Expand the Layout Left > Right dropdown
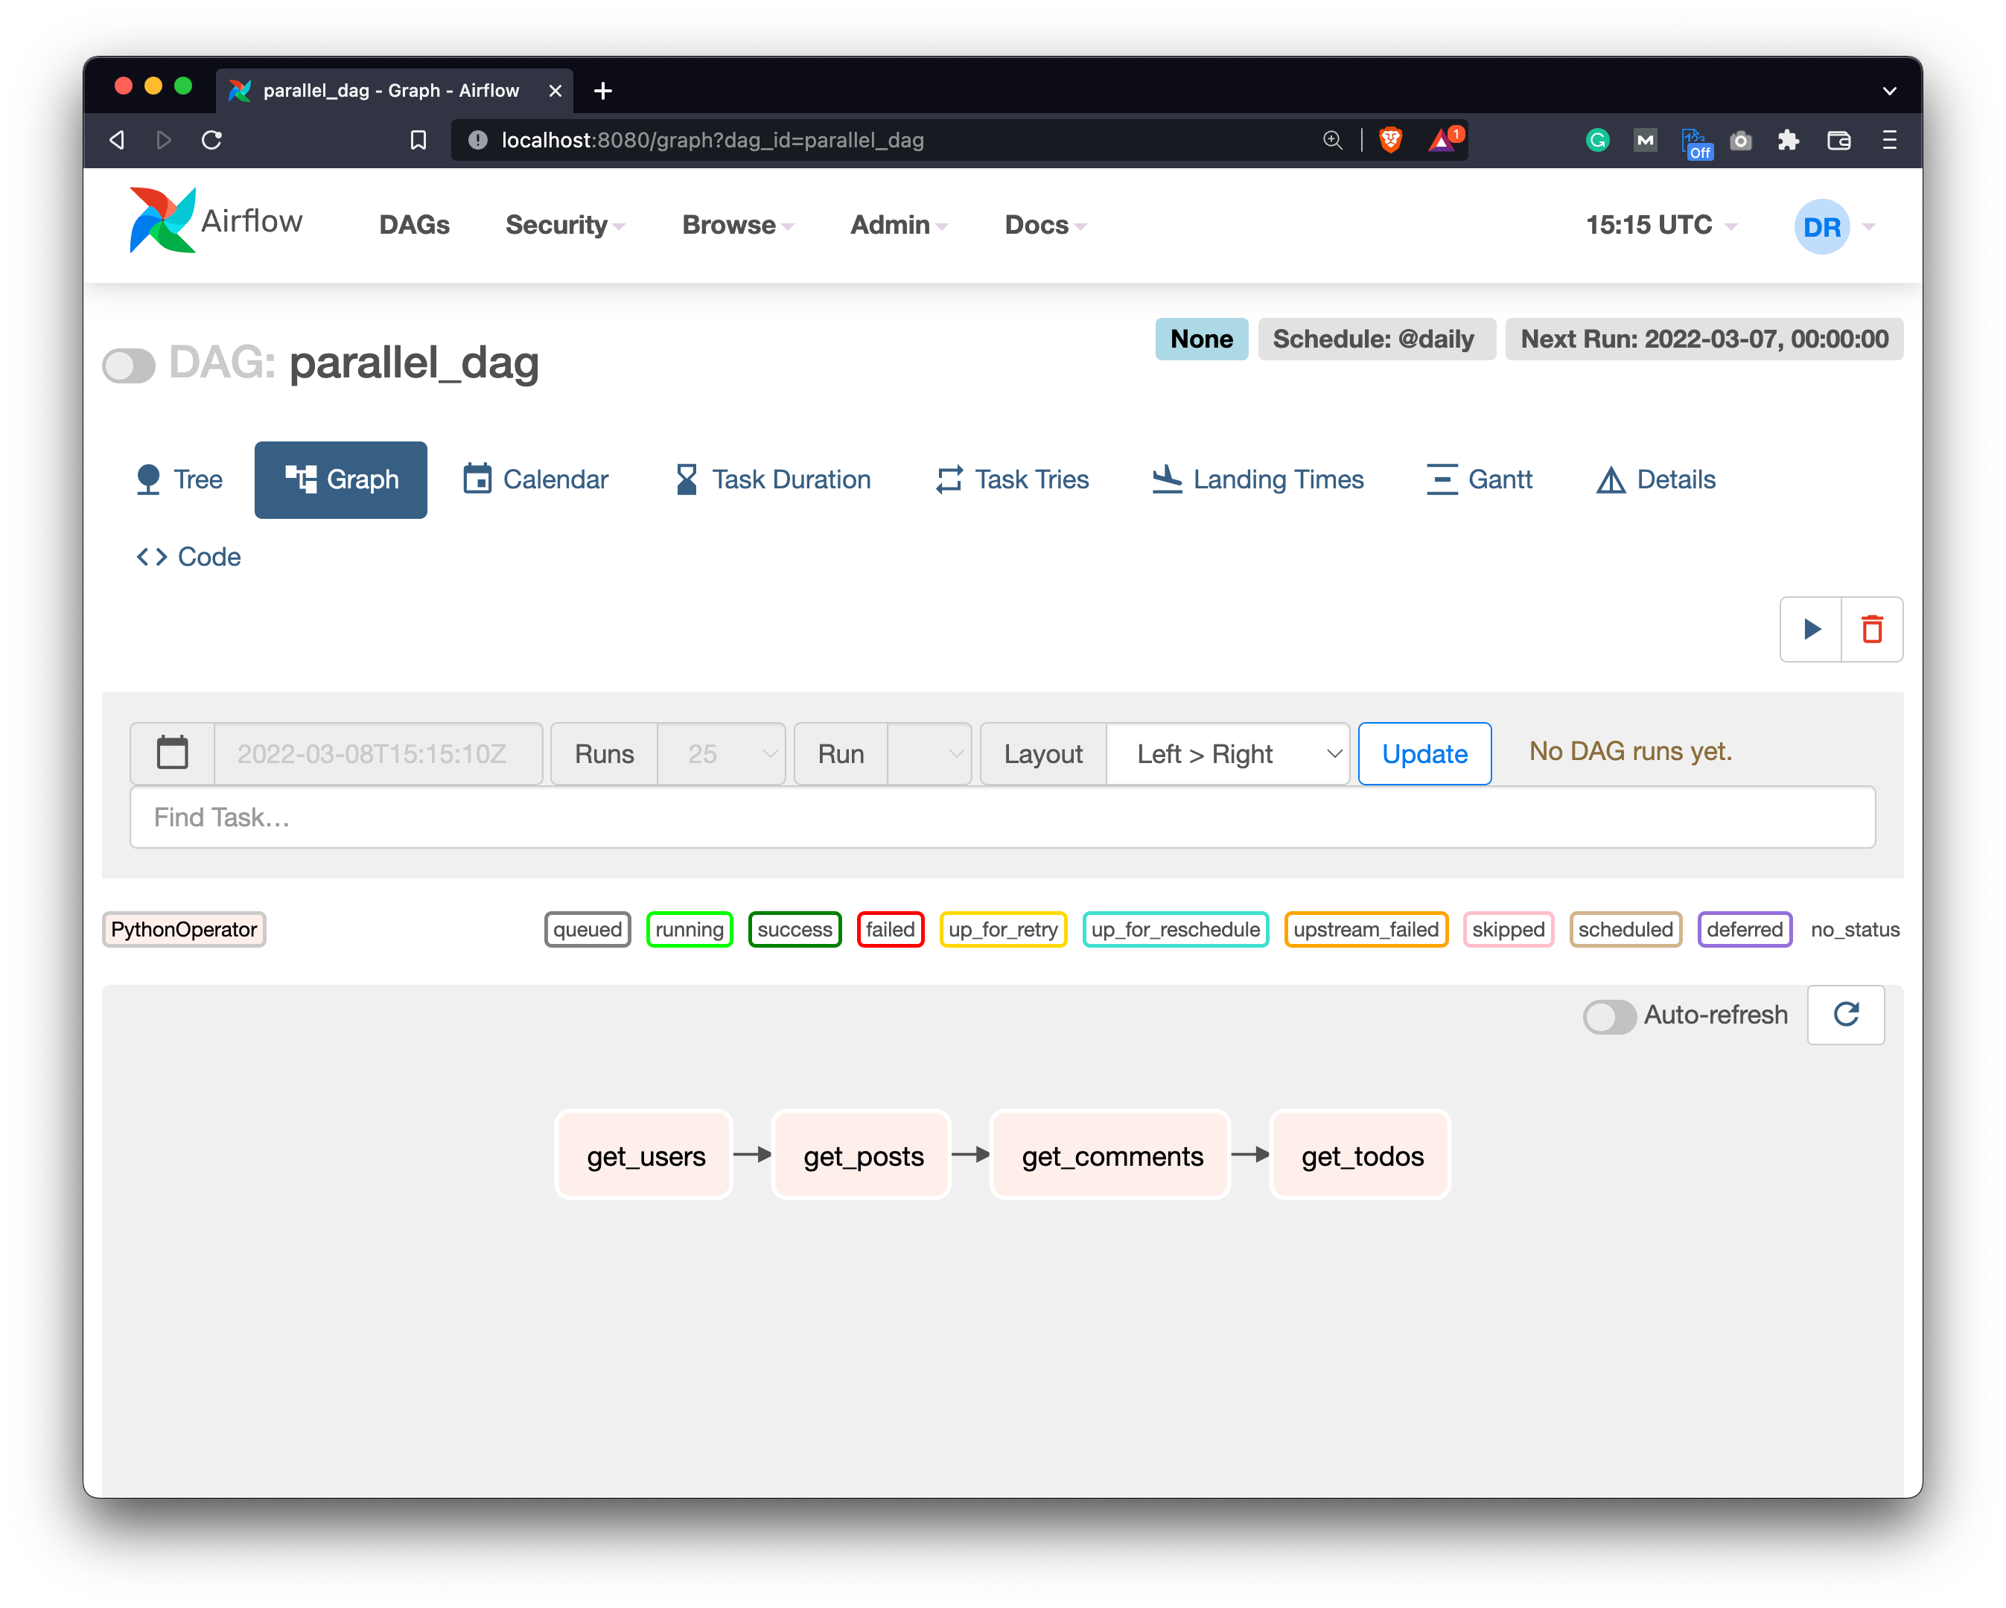Image resolution: width=2006 pixels, height=1608 pixels. pyautogui.click(x=1227, y=753)
